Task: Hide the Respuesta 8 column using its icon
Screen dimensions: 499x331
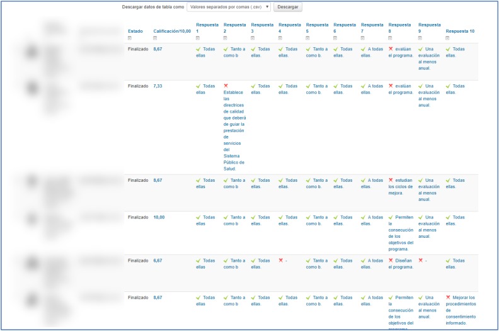Action: 390,38
